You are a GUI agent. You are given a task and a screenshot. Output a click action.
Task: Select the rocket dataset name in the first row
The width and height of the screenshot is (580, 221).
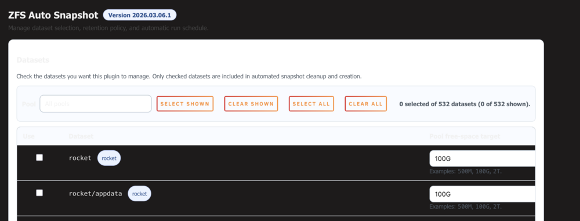click(80, 158)
